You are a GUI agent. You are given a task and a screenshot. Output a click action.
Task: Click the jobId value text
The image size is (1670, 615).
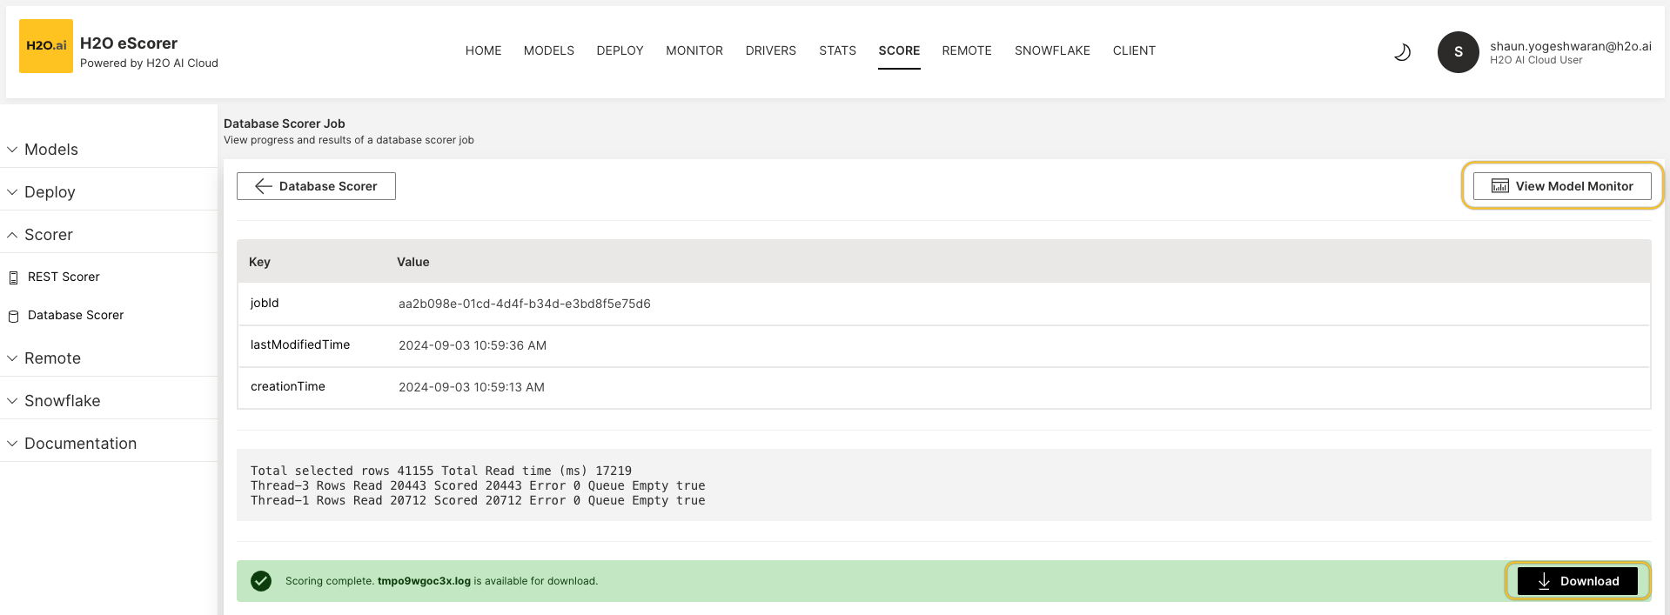[524, 304]
